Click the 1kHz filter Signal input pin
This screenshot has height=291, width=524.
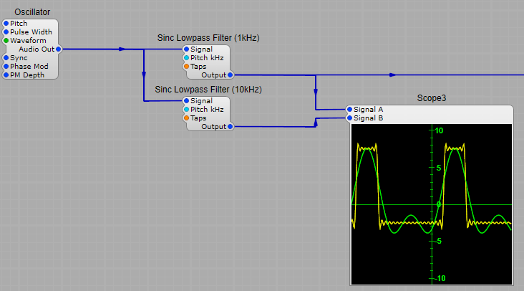[x=187, y=49]
